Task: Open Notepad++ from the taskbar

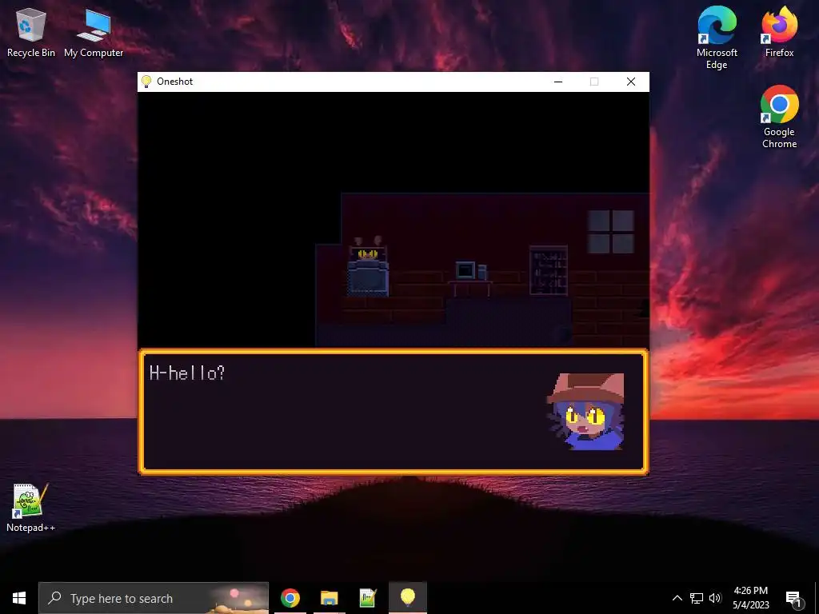Action: [368, 598]
